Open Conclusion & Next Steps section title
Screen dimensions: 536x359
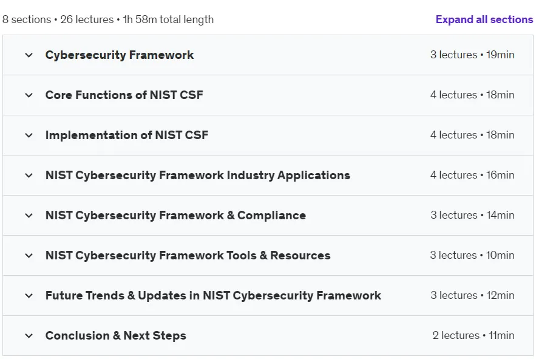point(115,336)
